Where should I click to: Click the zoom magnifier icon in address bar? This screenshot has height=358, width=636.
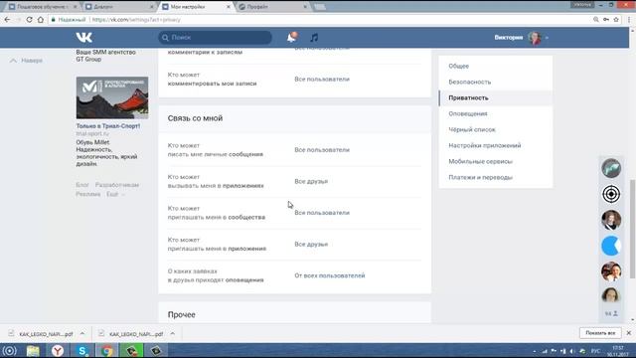tap(596, 20)
